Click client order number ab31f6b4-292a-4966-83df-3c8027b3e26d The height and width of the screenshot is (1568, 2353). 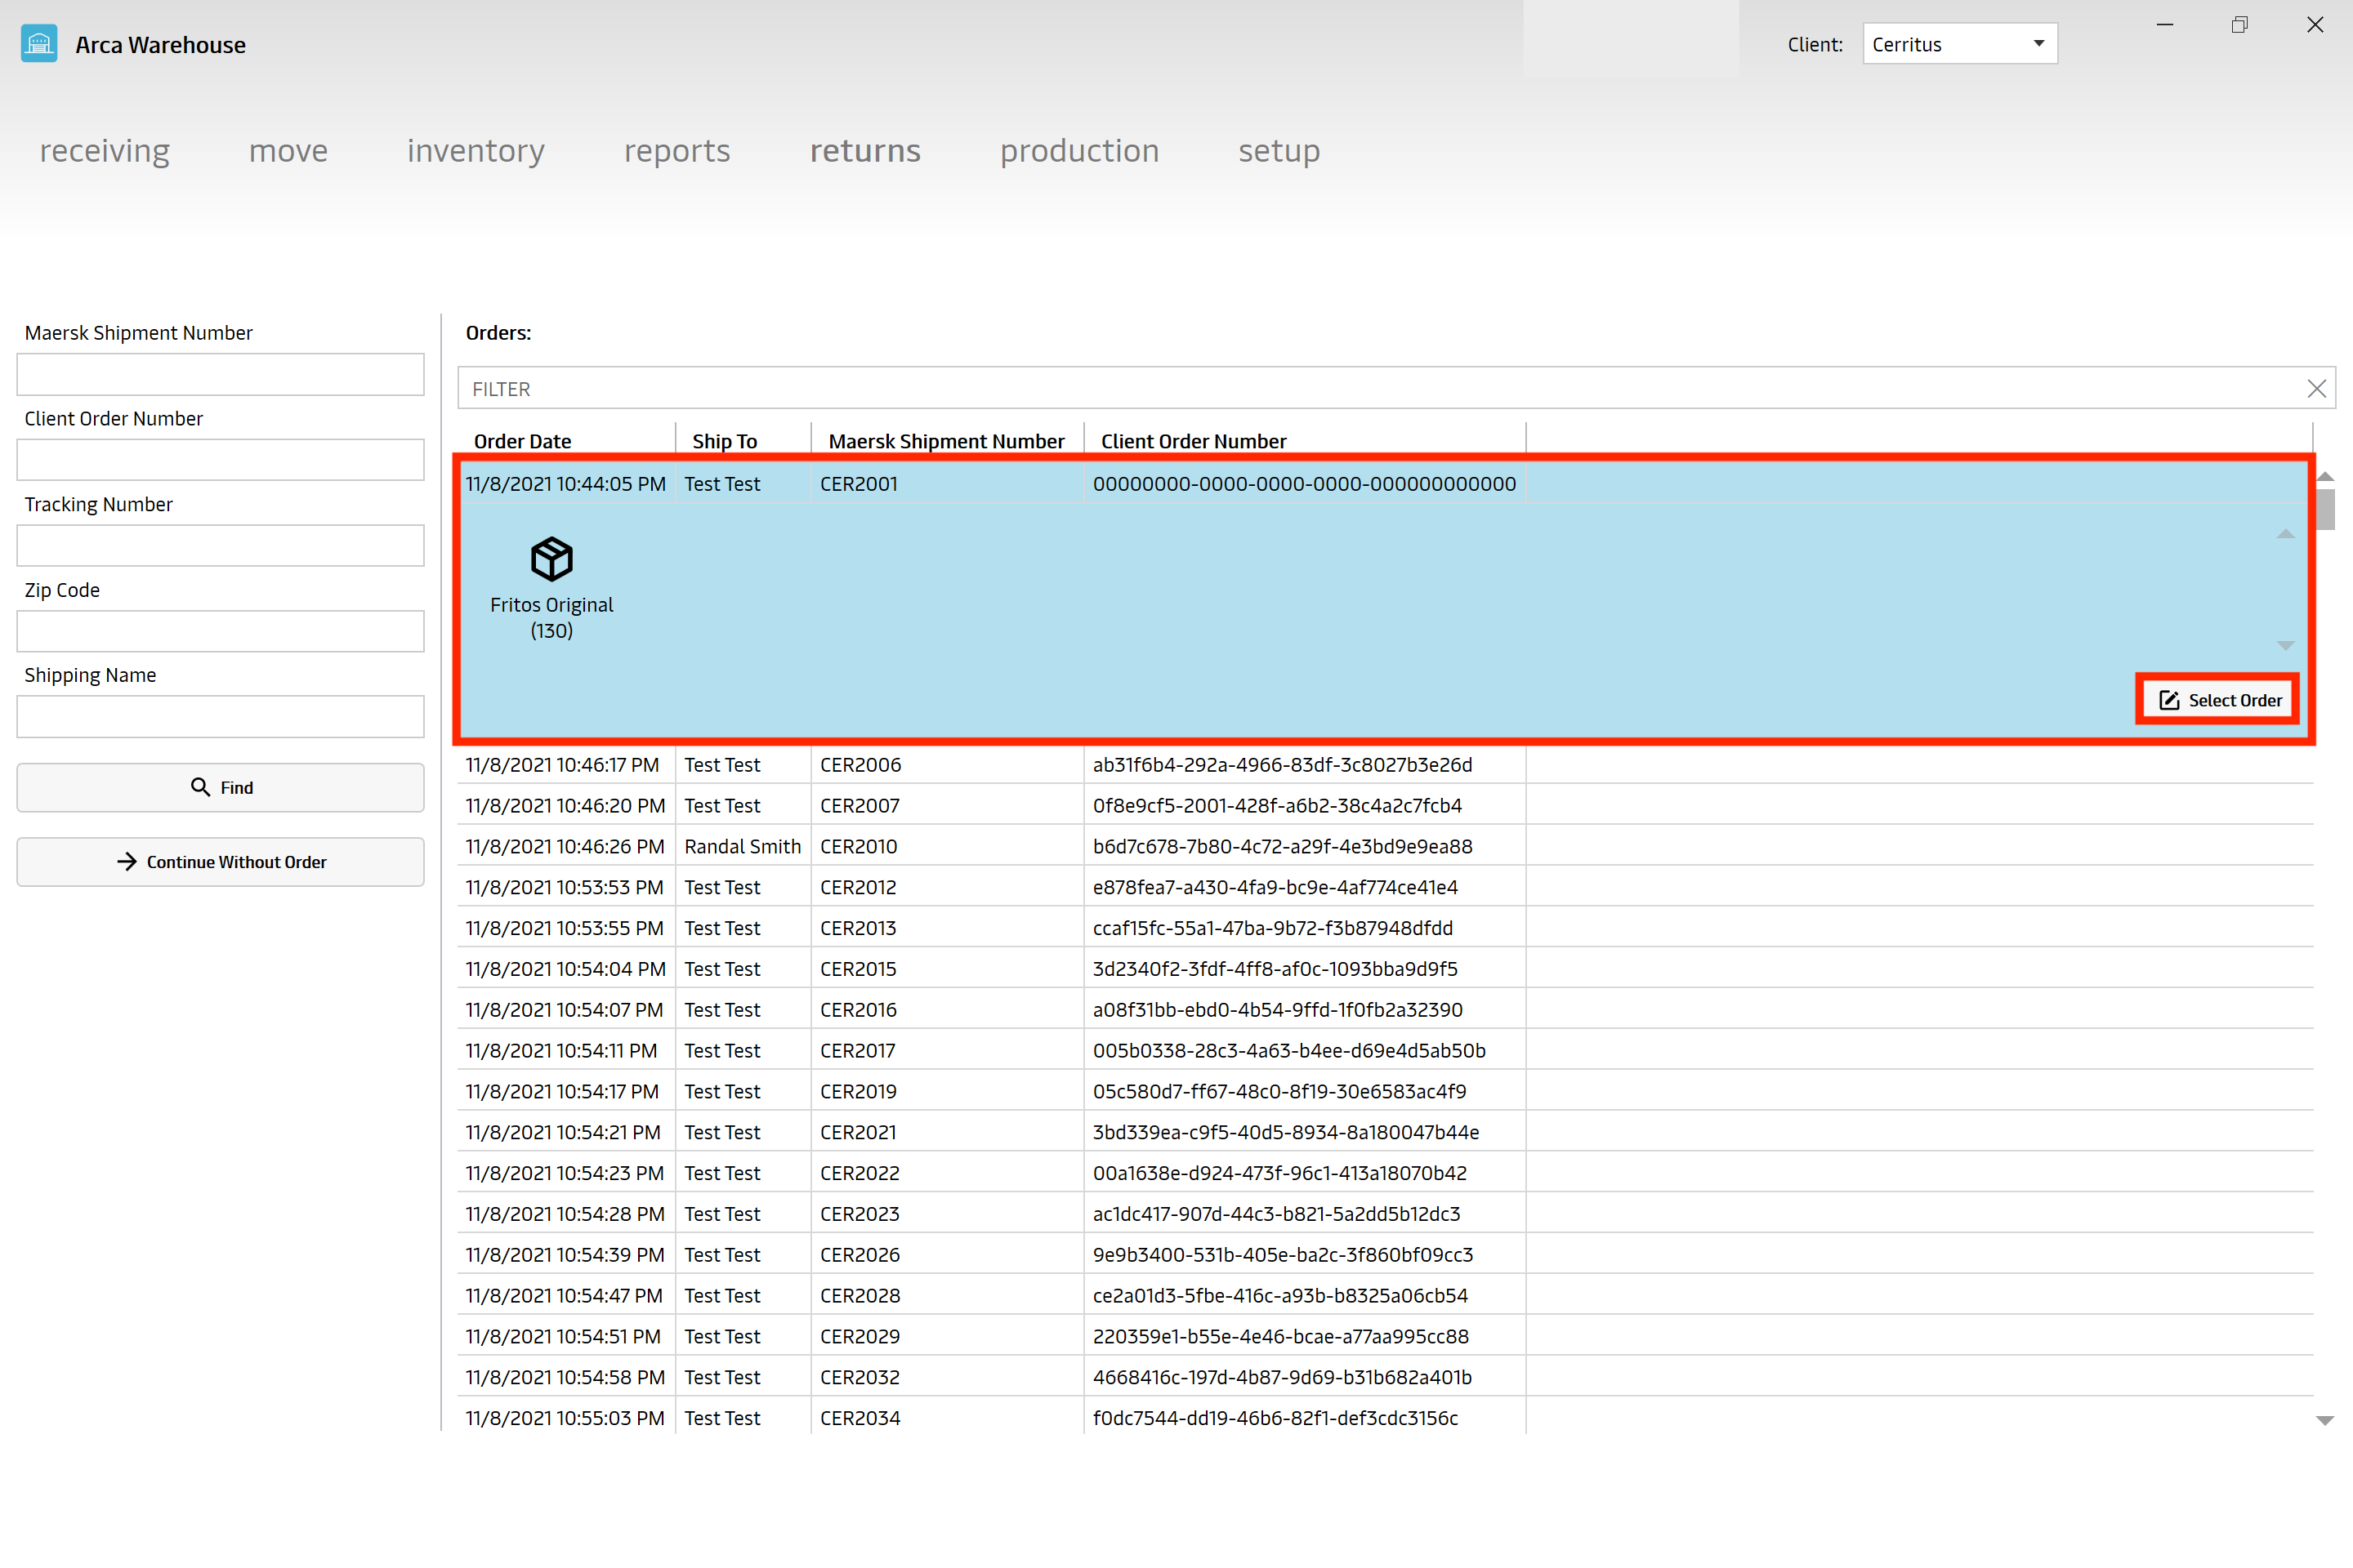click(x=1283, y=765)
